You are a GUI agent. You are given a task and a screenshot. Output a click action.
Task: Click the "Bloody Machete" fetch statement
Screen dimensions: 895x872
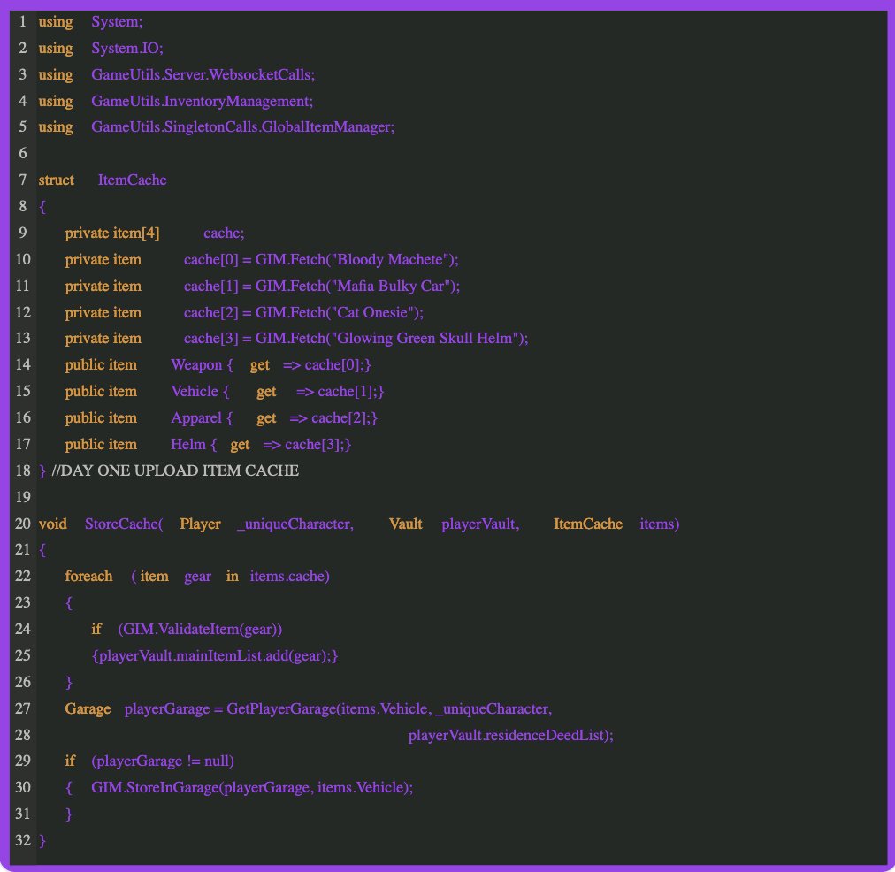321,260
